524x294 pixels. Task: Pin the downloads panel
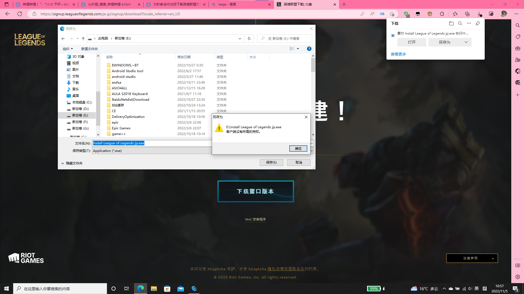click(x=478, y=23)
